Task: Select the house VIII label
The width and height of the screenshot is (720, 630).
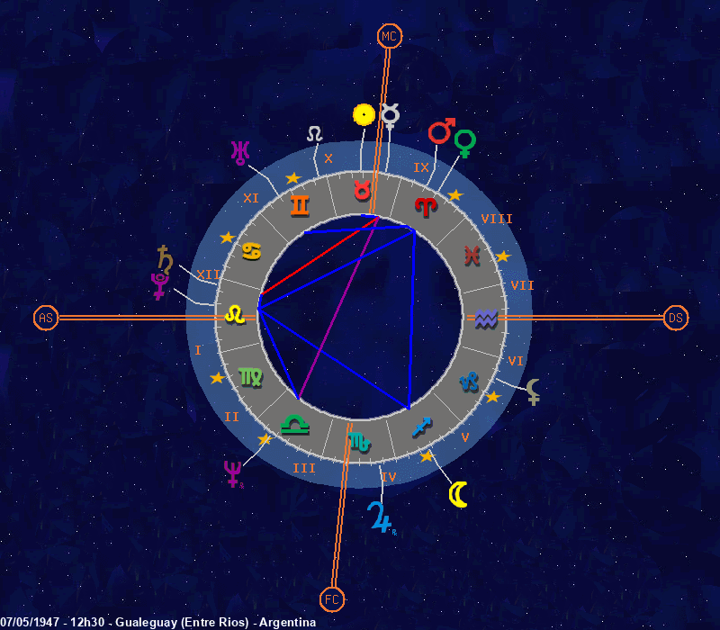Action: coord(497,219)
